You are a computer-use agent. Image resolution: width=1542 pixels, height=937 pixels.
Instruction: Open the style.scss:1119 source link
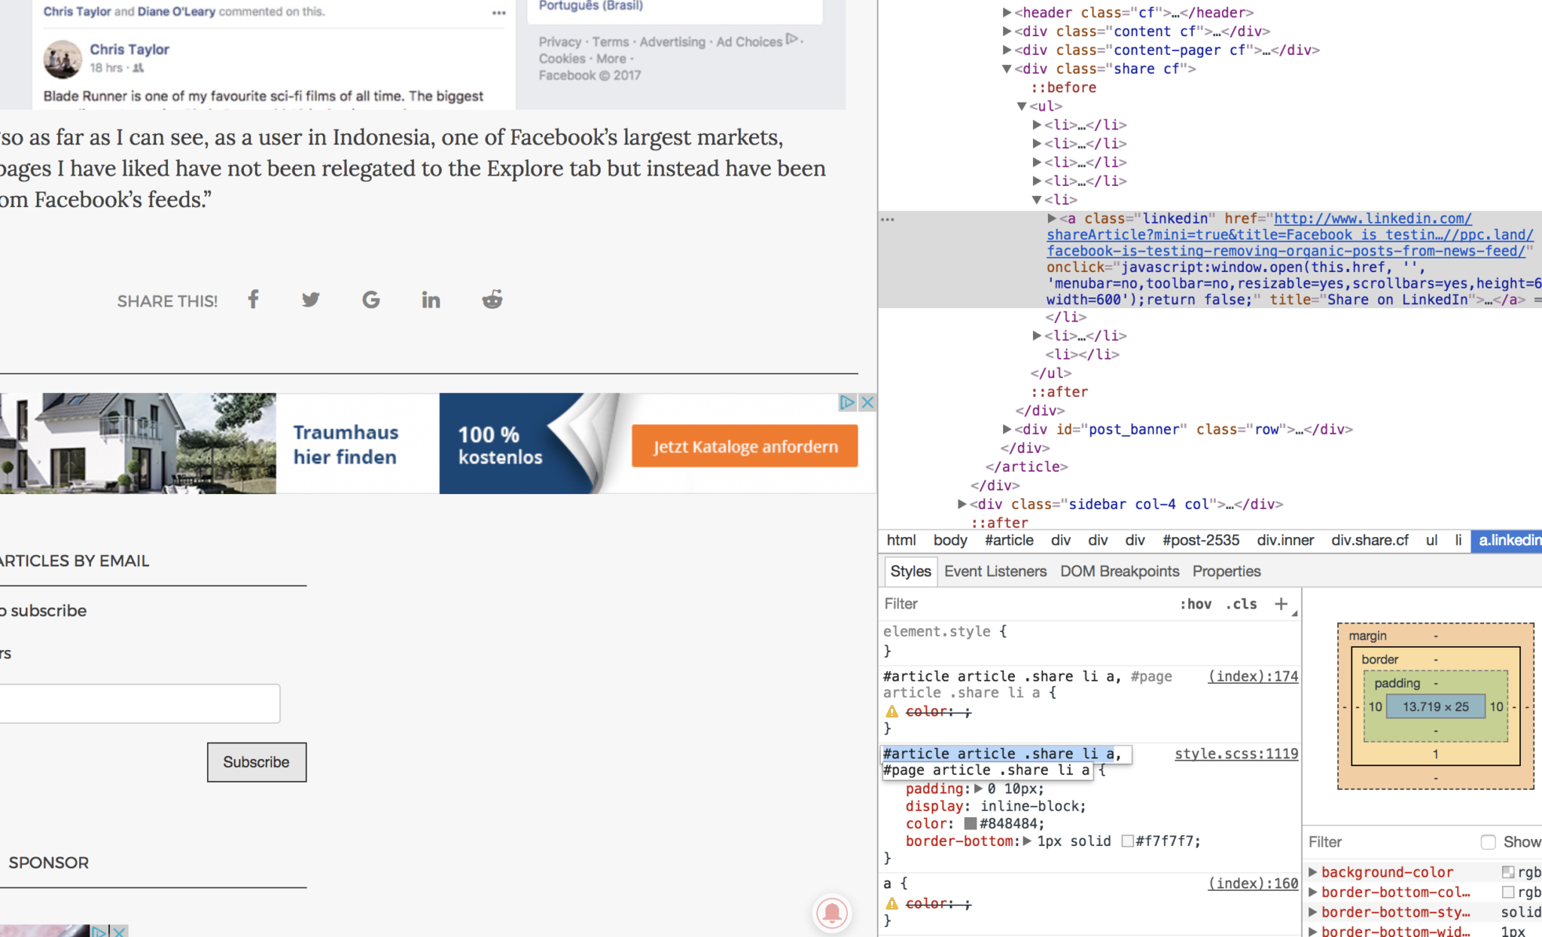coord(1236,754)
